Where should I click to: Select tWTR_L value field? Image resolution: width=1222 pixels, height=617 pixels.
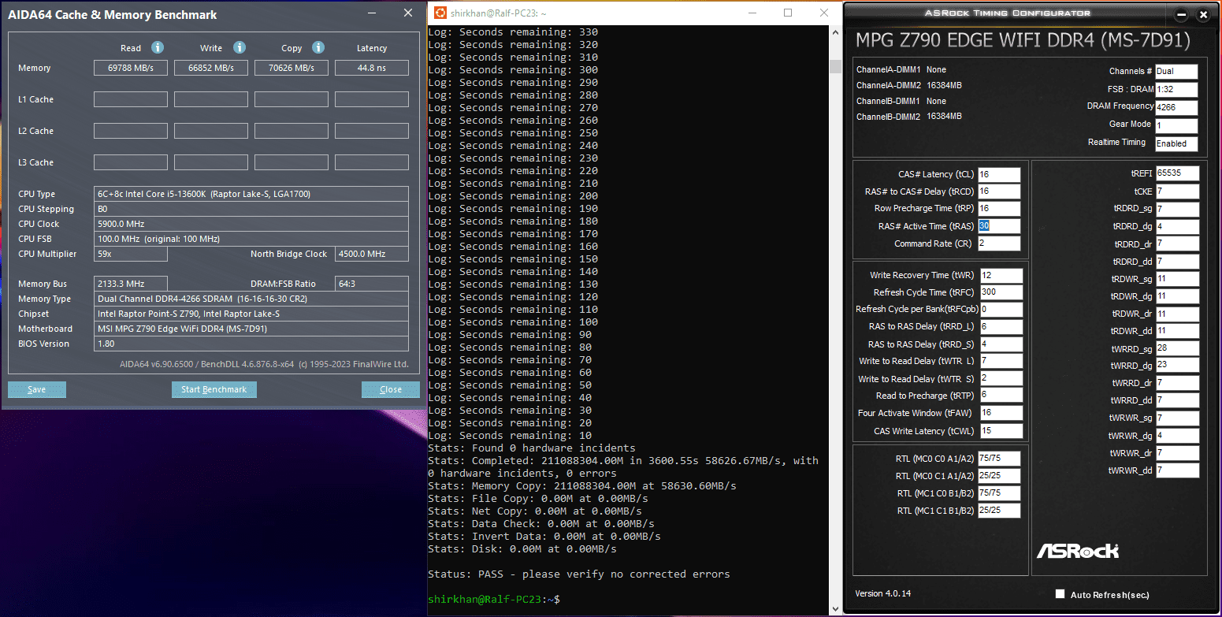point(1001,361)
